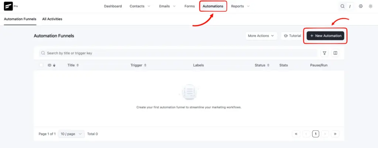The image size is (378, 148).
Task: Click the Tutorial button
Action: [292, 36]
